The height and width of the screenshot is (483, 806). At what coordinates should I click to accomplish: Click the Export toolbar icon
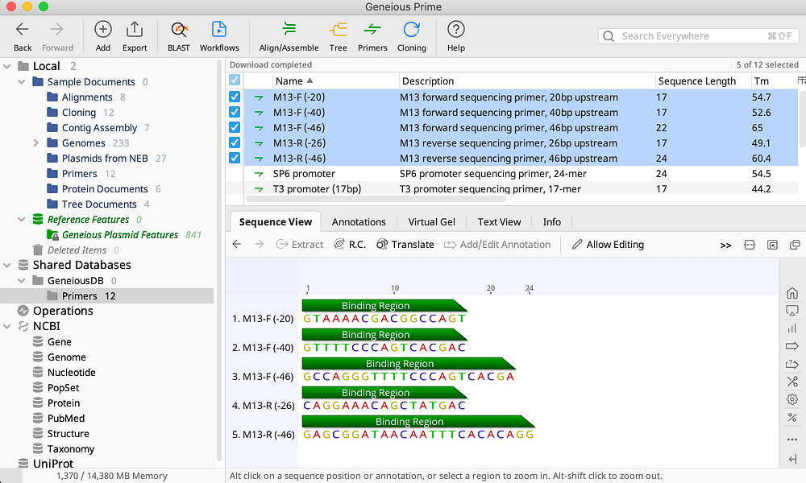pos(135,35)
